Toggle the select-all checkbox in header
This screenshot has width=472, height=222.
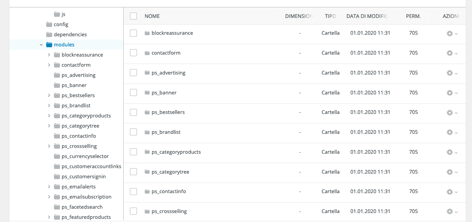pos(133,16)
